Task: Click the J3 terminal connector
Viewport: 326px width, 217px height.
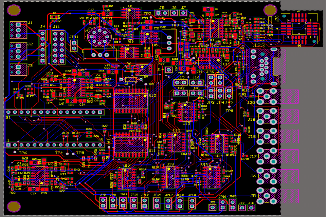Action: pos(18,70)
